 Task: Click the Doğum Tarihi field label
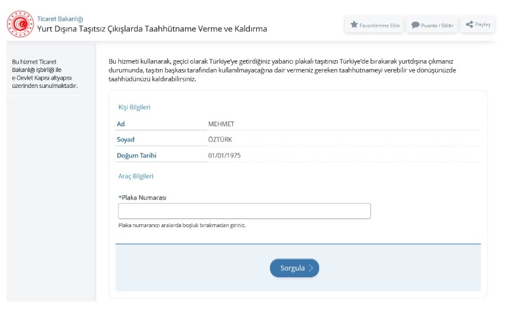136,156
